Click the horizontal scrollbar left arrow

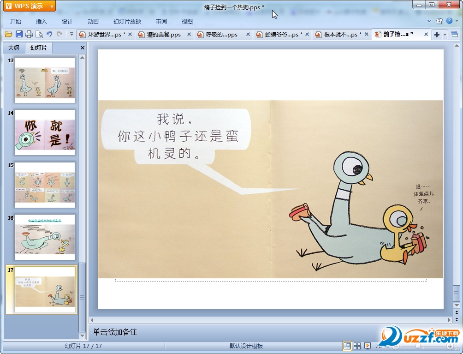92,320
